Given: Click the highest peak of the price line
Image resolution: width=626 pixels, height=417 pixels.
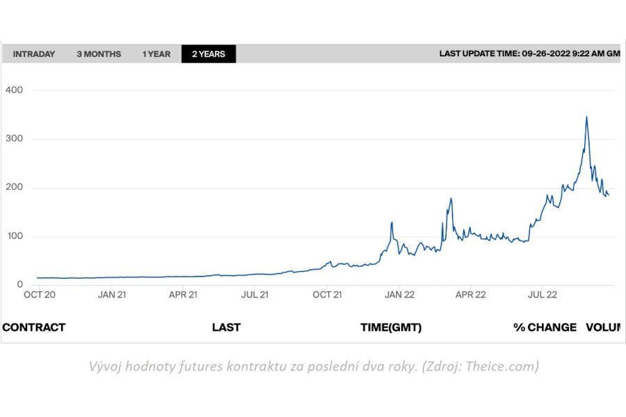Looking at the screenshot, I should 586,117.
